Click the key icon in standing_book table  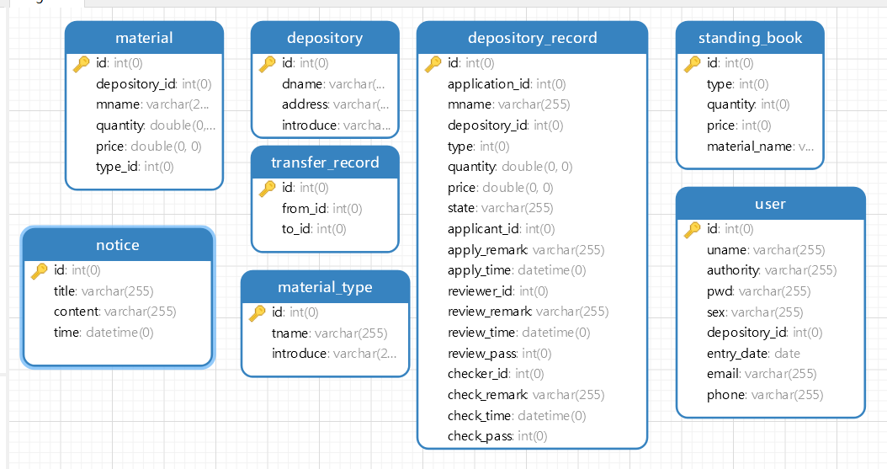point(692,64)
